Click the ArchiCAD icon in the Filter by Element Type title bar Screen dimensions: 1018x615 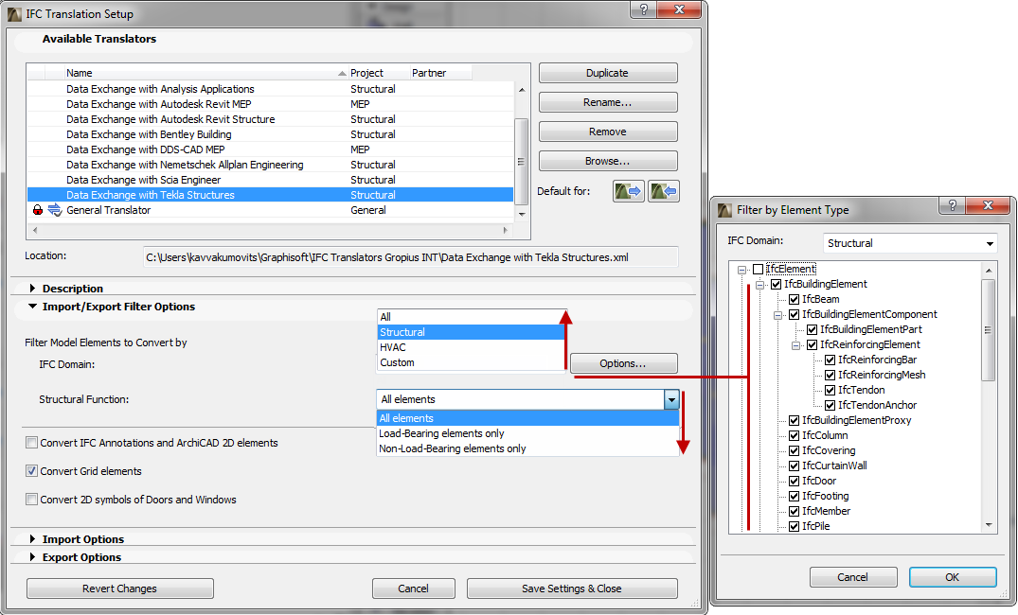tap(724, 210)
